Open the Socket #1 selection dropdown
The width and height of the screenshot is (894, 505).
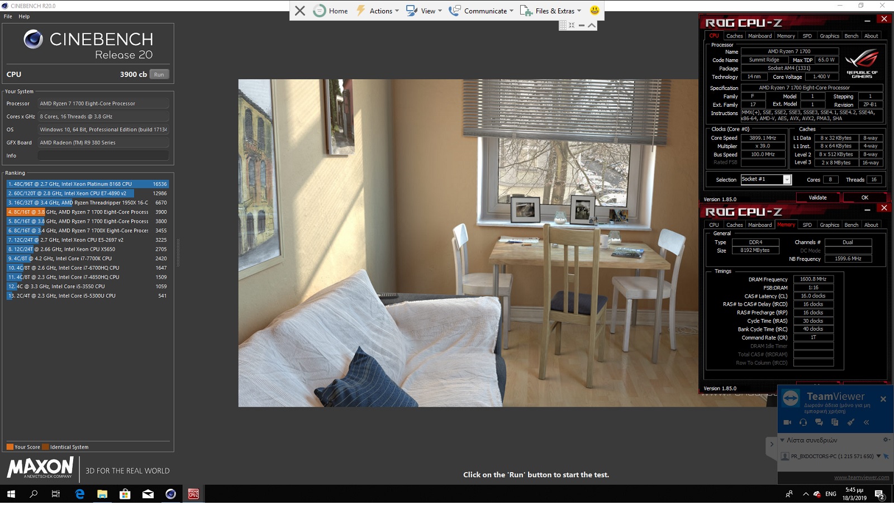787,179
